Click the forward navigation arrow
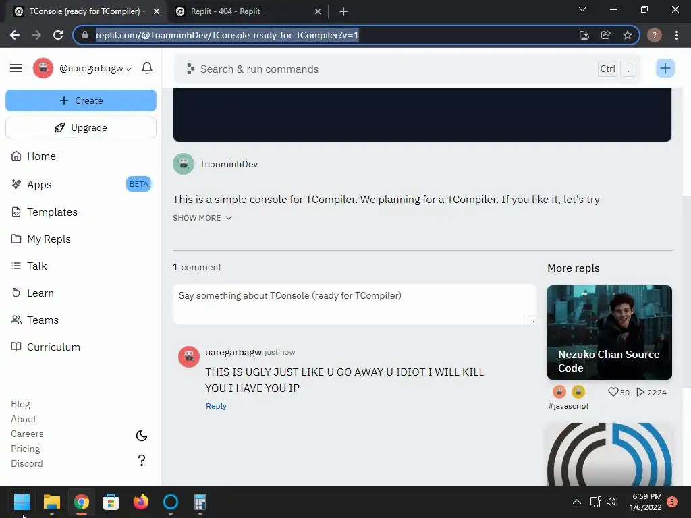691x518 pixels. click(36, 35)
